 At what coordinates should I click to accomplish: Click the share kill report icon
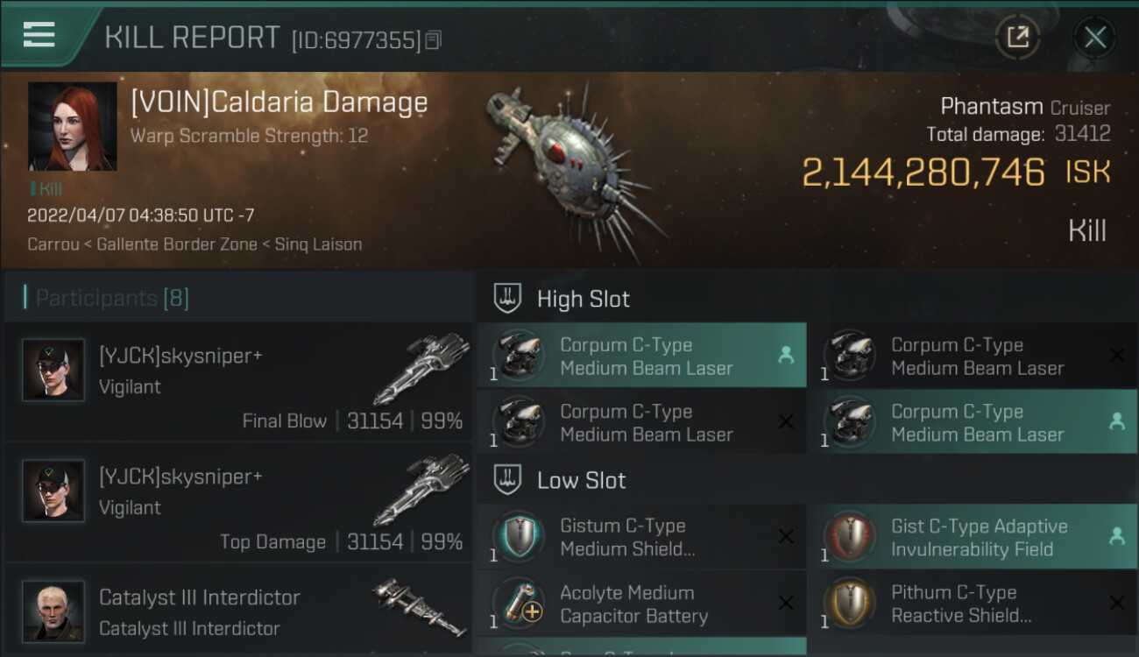click(x=1017, y=37)
